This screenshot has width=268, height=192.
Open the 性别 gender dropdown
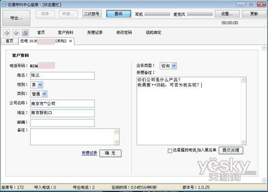(x=40, y=85)
